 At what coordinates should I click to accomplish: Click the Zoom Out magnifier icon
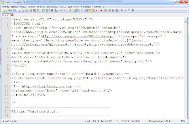[x=65, y=10]
